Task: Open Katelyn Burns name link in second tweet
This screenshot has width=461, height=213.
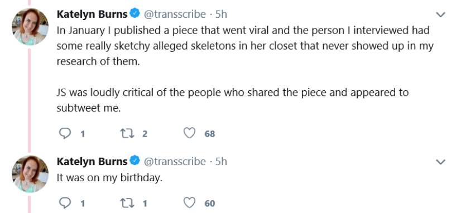Action: pos(92,162)
